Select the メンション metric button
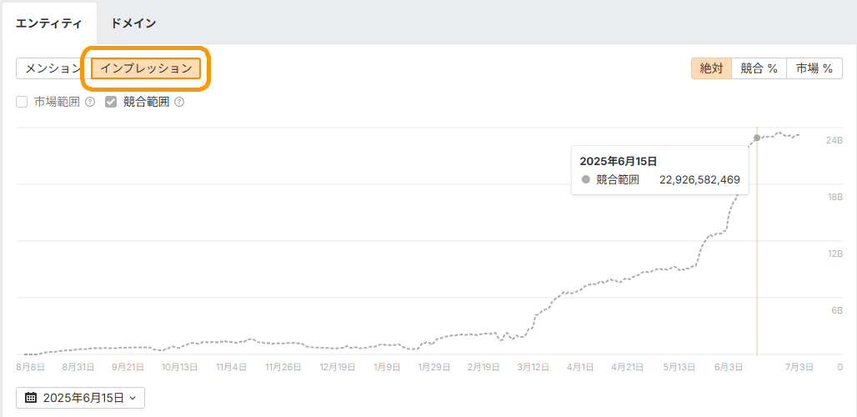 pyautogui.click(x=53, y=68)
